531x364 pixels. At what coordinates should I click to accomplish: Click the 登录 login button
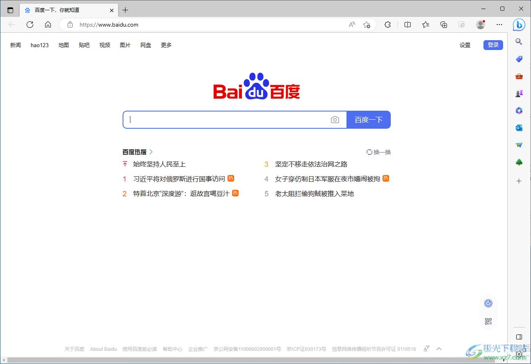(x=493, y=45)
